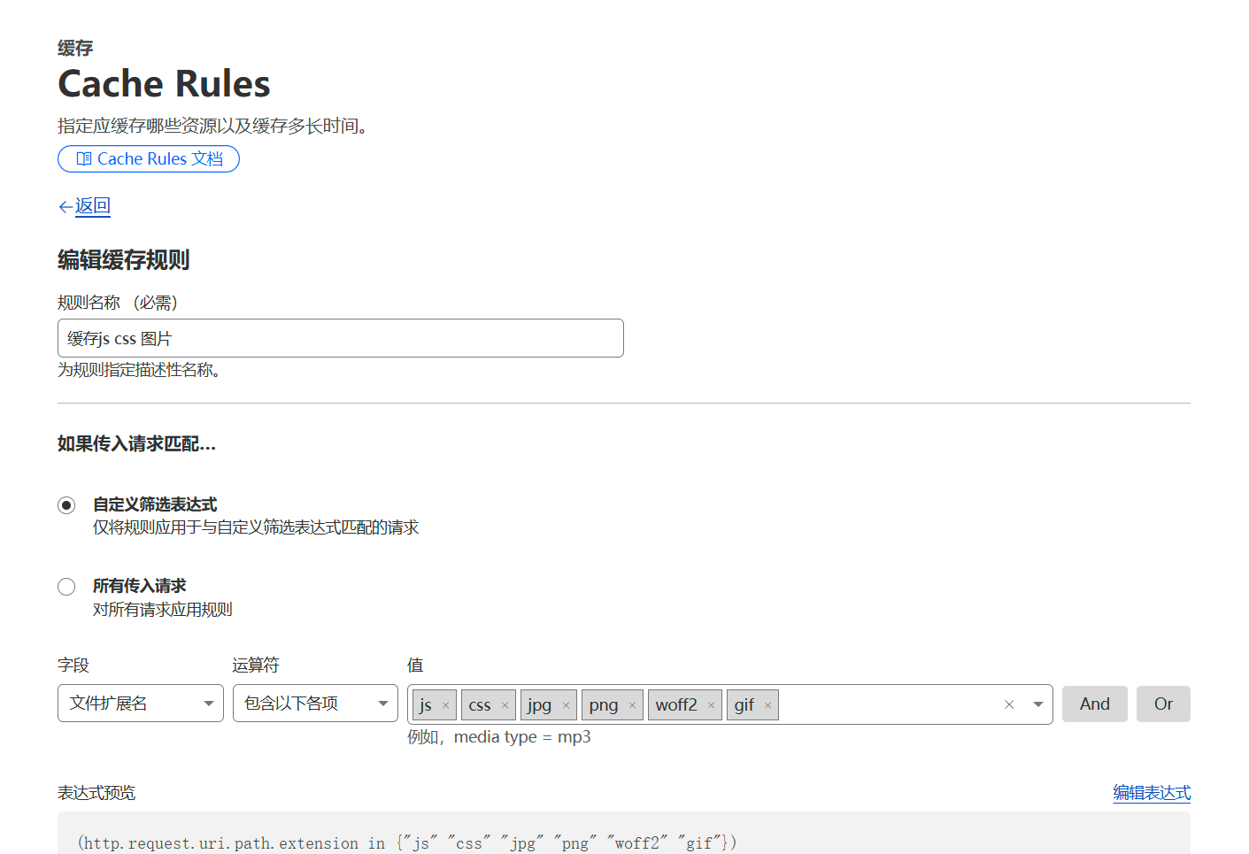Delete the gif extension chip
Image resolution: width=1249 pixels, height=854 pixels.
point(767,705)
